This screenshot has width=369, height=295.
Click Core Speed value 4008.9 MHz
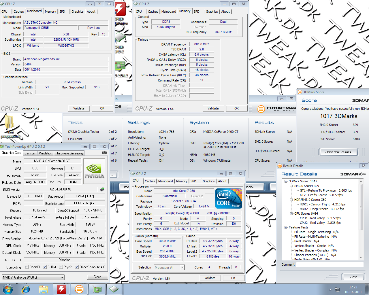pos(167,241)
